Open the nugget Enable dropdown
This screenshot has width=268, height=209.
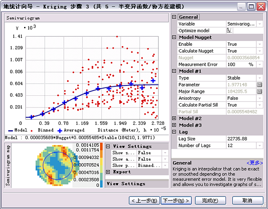[x=259, y=44]
